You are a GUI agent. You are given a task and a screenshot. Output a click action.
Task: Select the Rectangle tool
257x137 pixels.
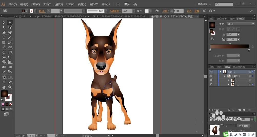[x=4, y=43]
